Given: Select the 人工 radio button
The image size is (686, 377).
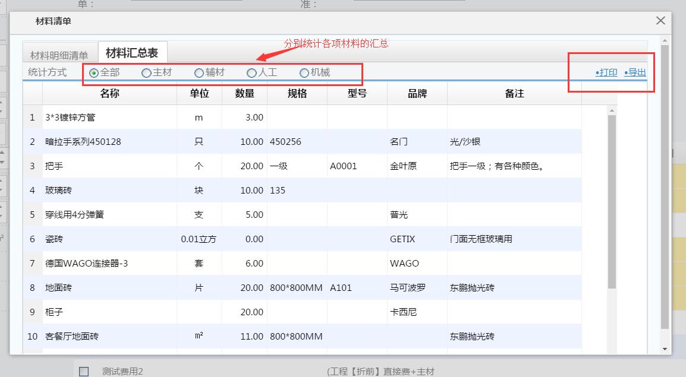Looking at the screenshot, I should (x=251, y=73).
